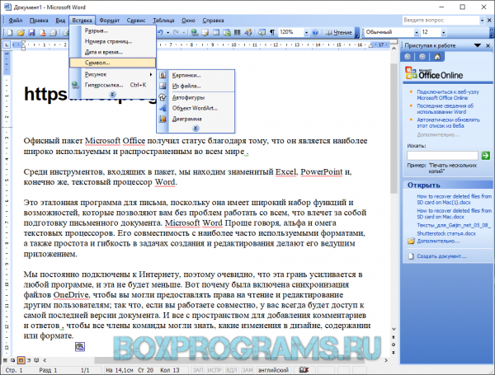Viewport: 495px width, 375px height.
Task: Select Номера страниц... menu entry
Action: 112,41
